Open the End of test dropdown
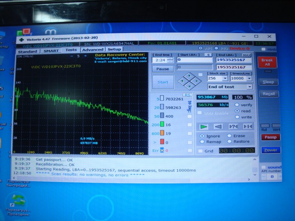The image size is (295, 221). [250, 87]
